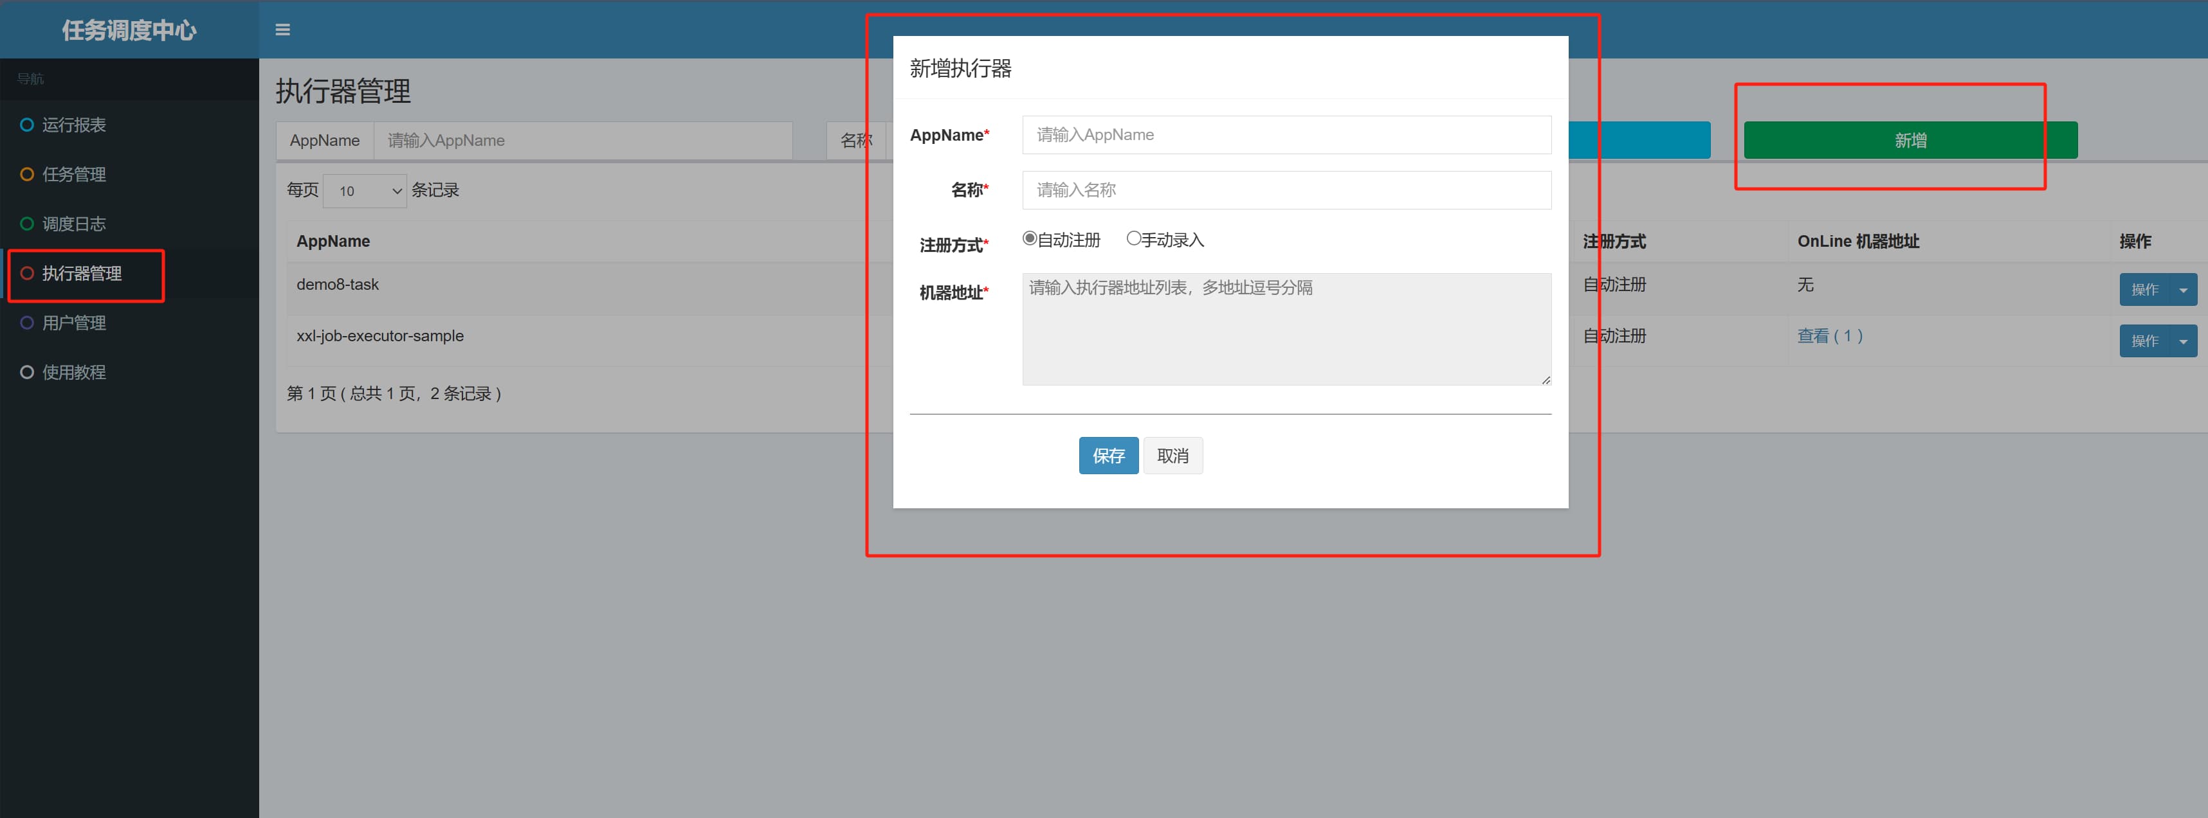Click the AppName input in the dialog
Image resolution: width=2208 pixels, height=818 pixels.
(1286, 136)
